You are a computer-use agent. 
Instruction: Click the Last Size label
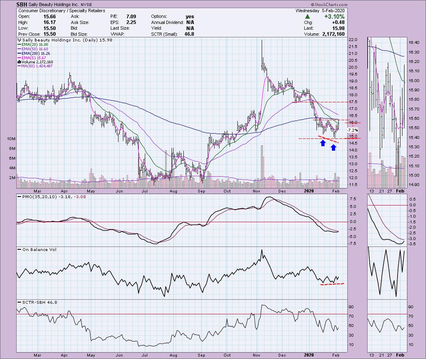(x=120, y=28)
